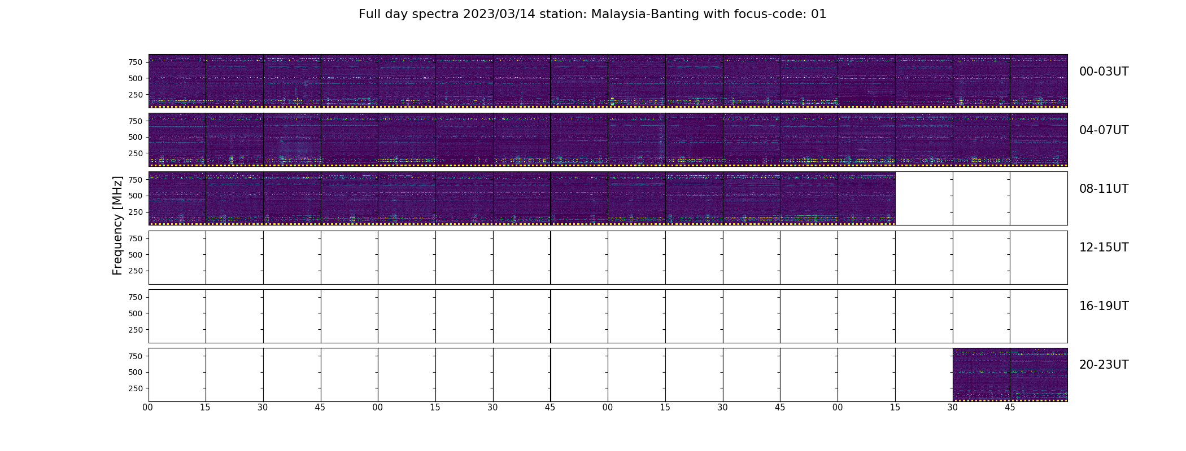1186x451 pixels.
Task: Click the 500 tick label of the 08-11UT row
Action: (x=135, y=196)
